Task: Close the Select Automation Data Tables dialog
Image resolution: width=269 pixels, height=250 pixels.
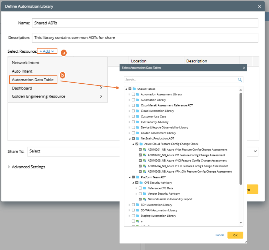Action: 244,68
